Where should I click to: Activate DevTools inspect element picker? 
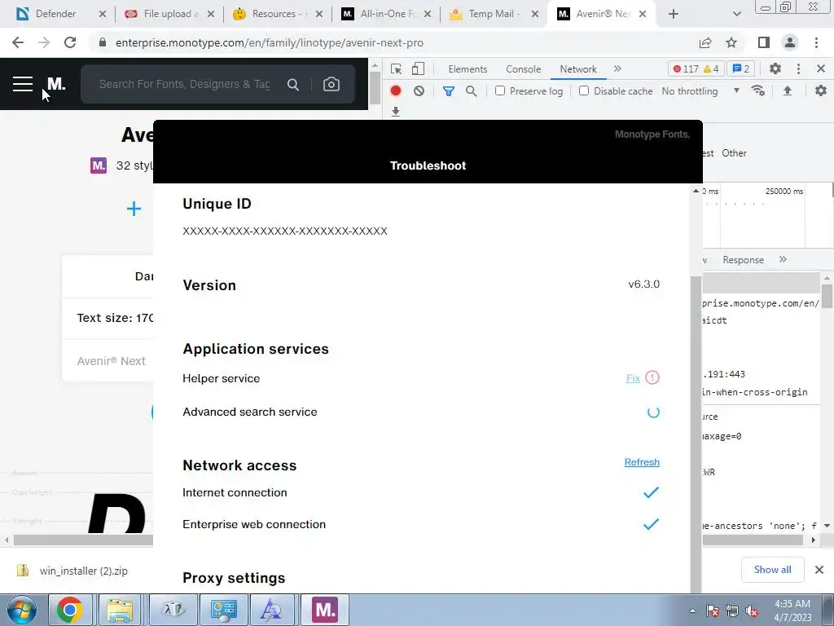[396, 69]
